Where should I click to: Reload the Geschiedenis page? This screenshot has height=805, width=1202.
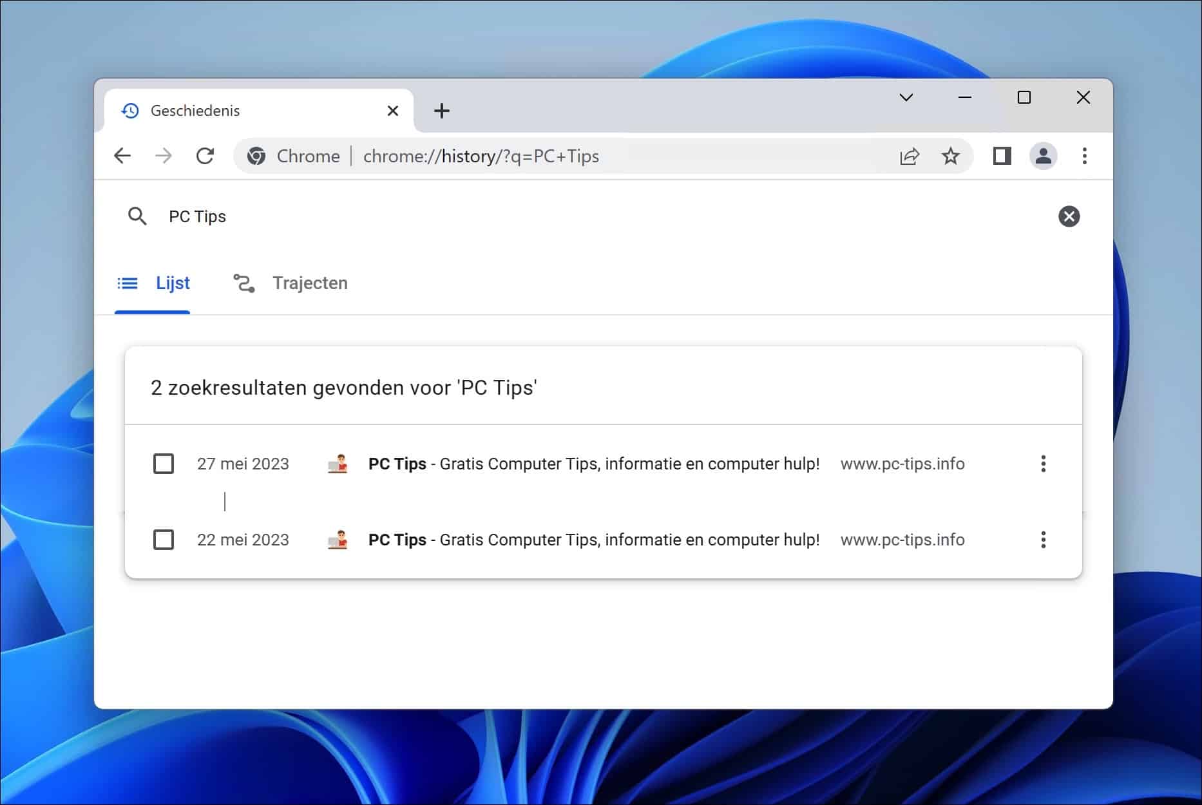(205, 156)
